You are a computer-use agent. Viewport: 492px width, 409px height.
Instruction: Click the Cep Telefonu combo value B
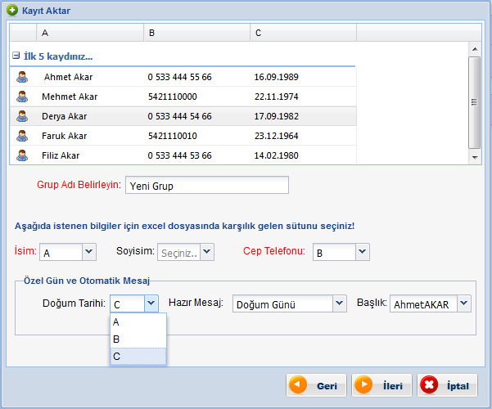click(x=335, y=252)
